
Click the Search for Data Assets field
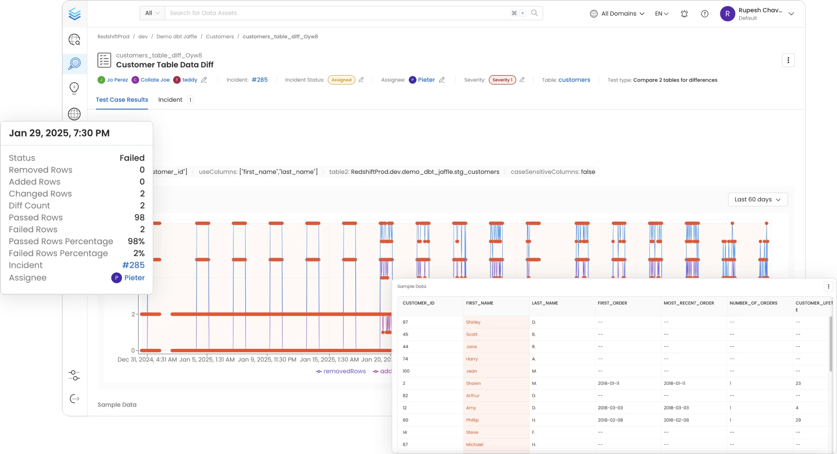coord(339,13)
